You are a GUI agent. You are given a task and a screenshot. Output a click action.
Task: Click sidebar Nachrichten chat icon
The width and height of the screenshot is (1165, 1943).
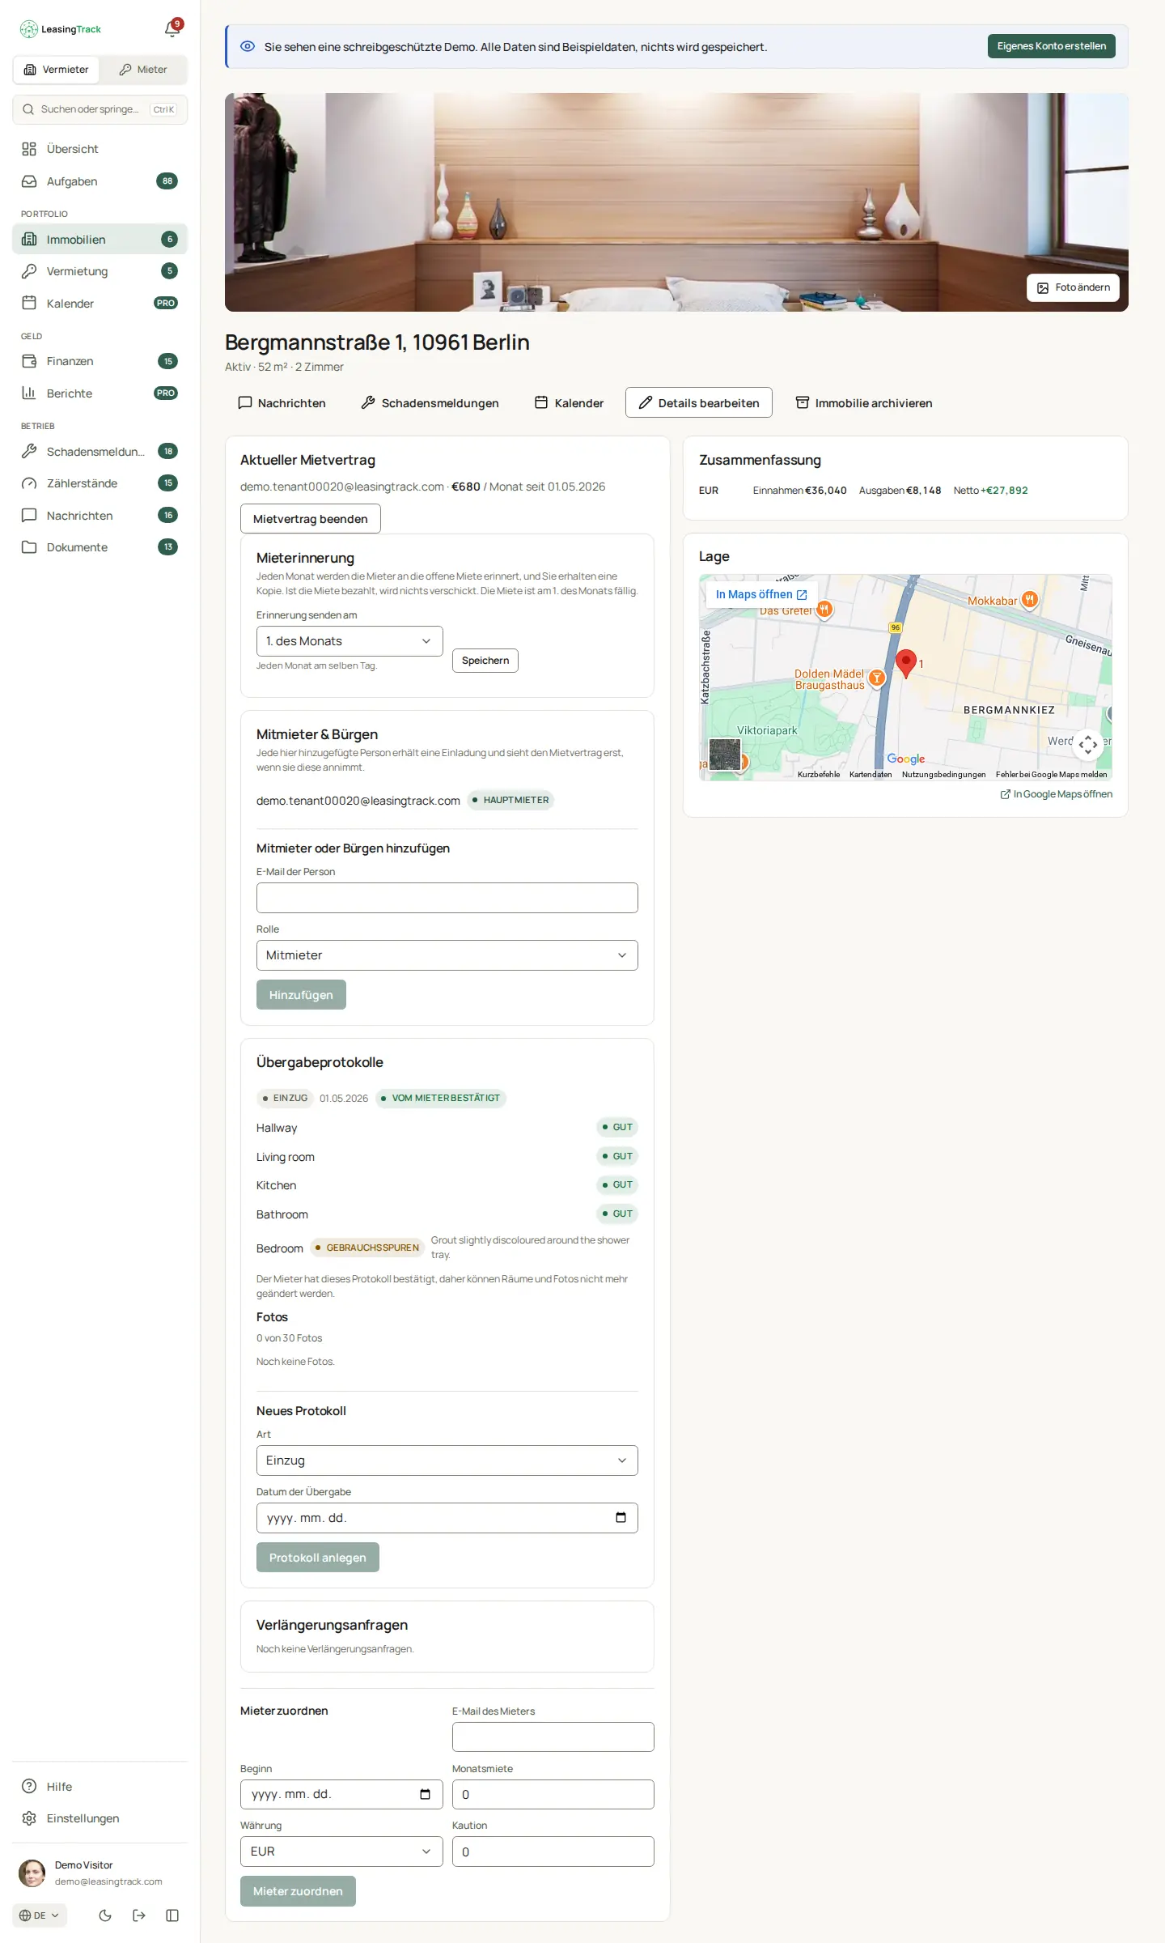tap(29, 516)
